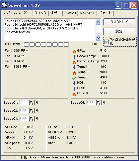Adjust the Speed03 up/down stepper
This screenshot has width=139, height=161.
(32, 119)
